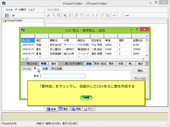This screenshot has width=170, height=127.
Task: Open the ファイル menu
Action: [x=9, y=10]
